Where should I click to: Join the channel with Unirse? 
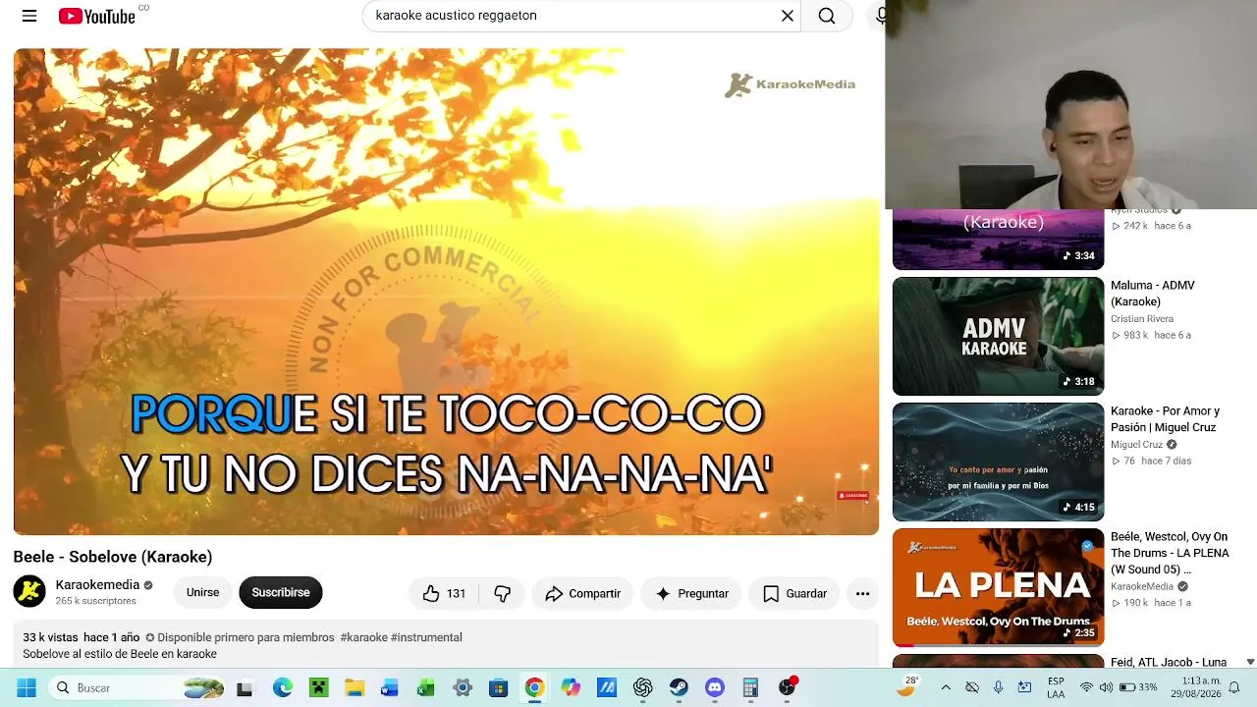click(203, 592)
